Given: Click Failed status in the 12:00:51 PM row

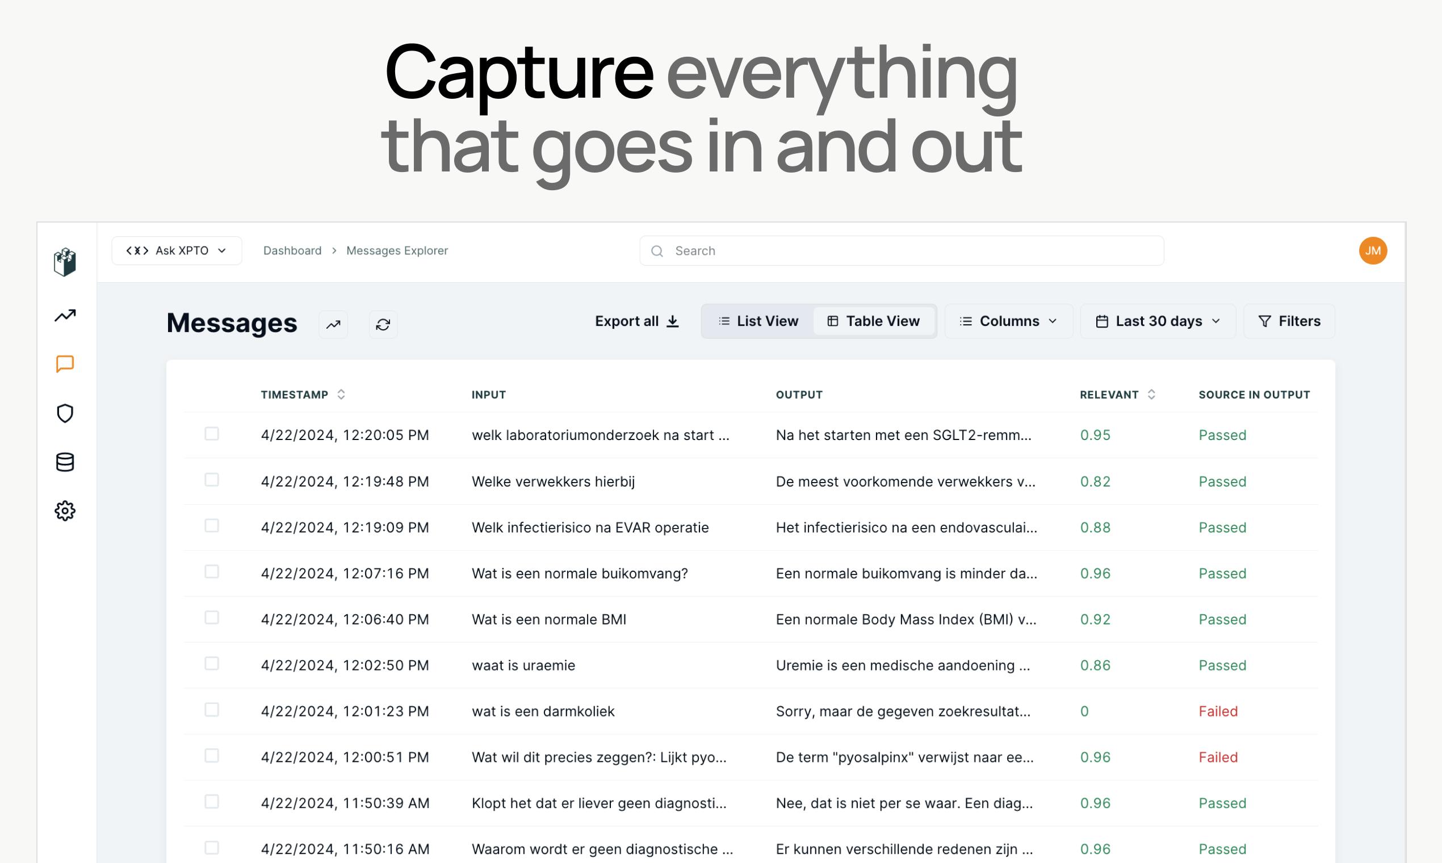Looking at the screenshot, I should pos(1218,757).
